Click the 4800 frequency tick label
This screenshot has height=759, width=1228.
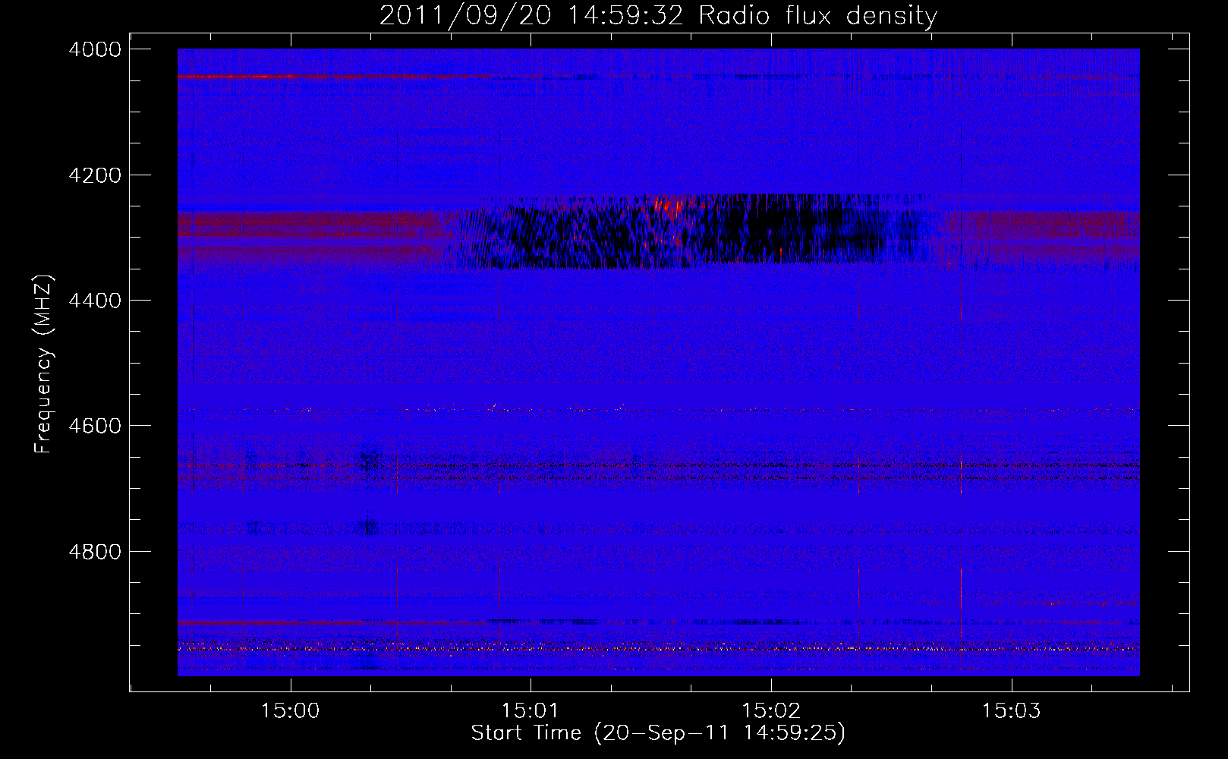coord(95,551)
